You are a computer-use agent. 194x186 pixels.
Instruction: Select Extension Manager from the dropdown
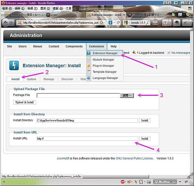pos(105,53)
